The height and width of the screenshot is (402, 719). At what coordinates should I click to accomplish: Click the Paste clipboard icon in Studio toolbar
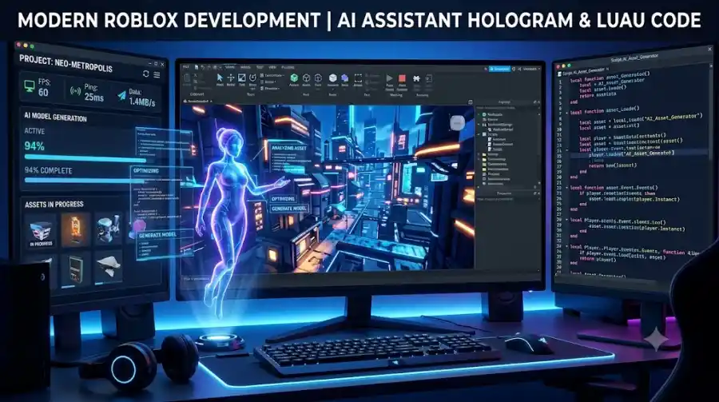pyautogui.click(x=187, y=78)
